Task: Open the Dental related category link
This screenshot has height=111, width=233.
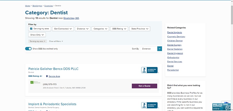Action: pyautogui.click(x=170, y=66)
